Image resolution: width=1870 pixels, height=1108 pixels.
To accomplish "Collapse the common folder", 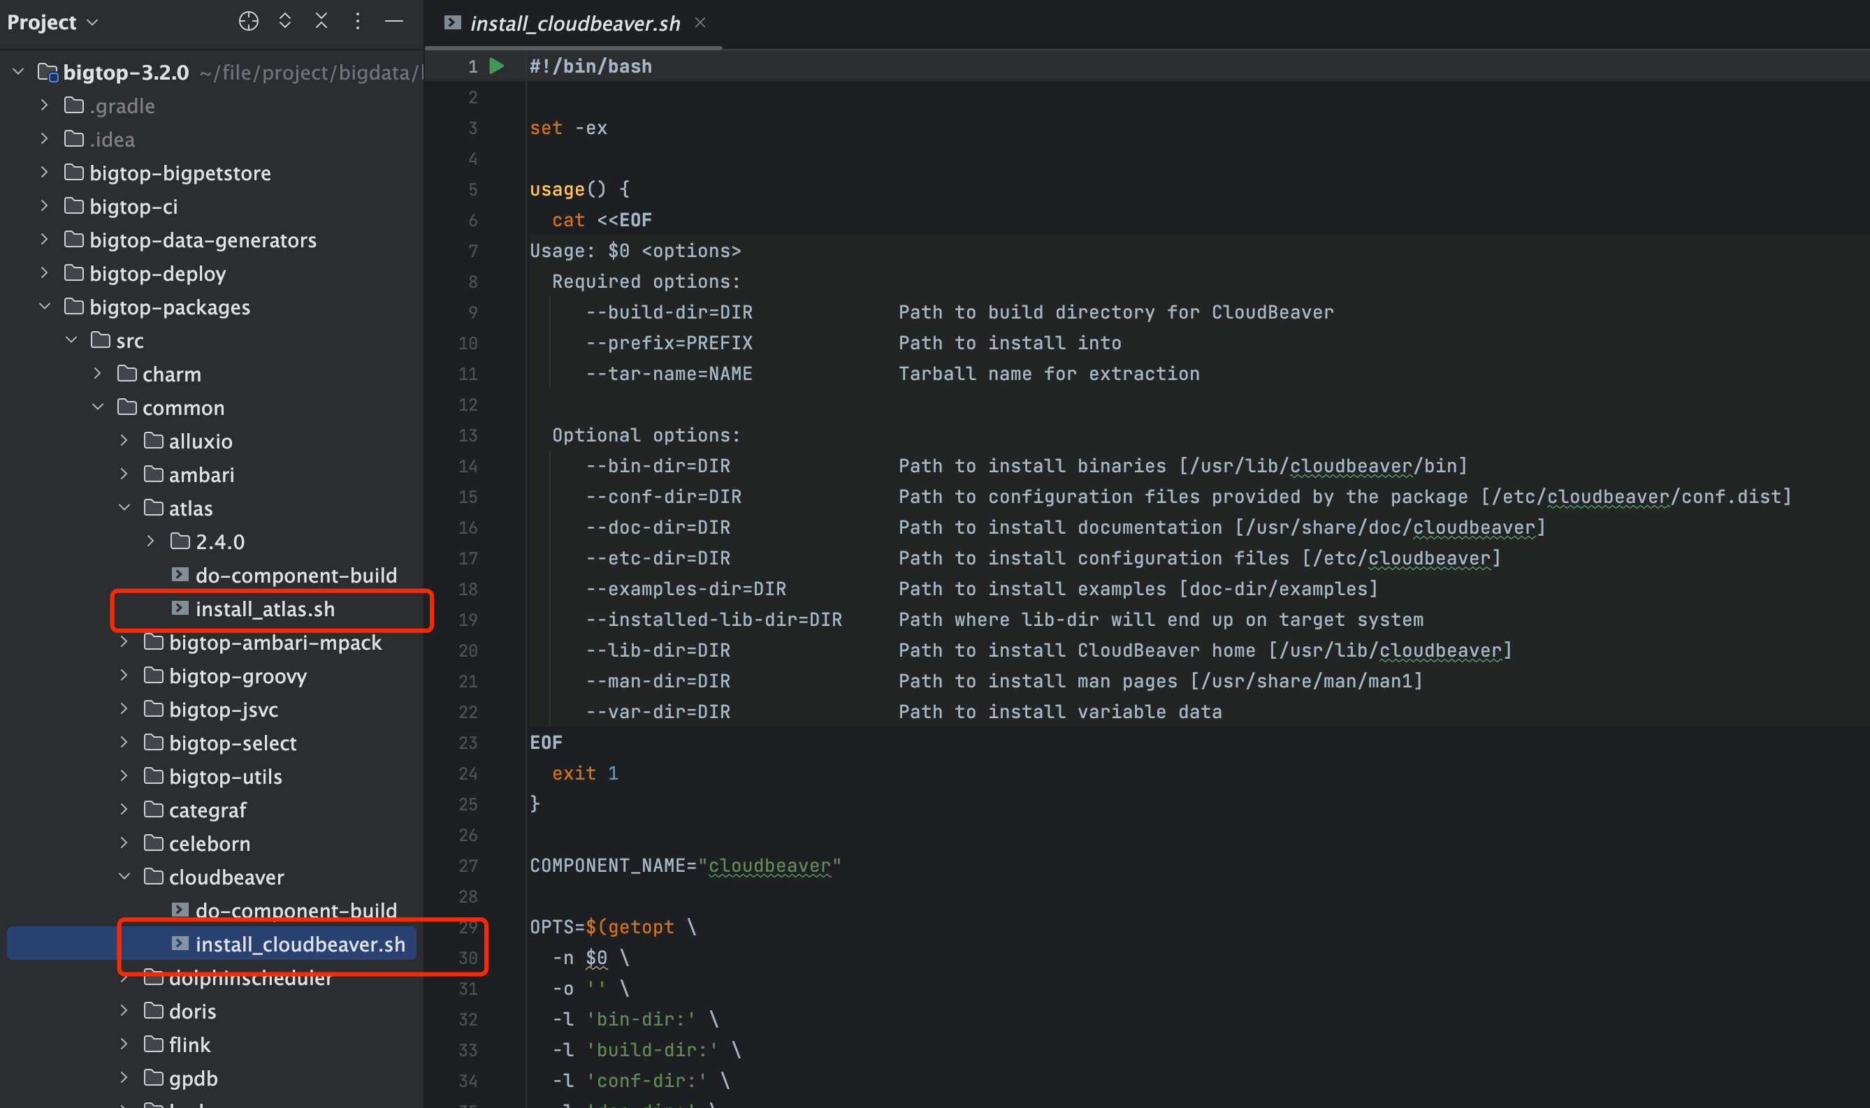I will click(98, 407).
